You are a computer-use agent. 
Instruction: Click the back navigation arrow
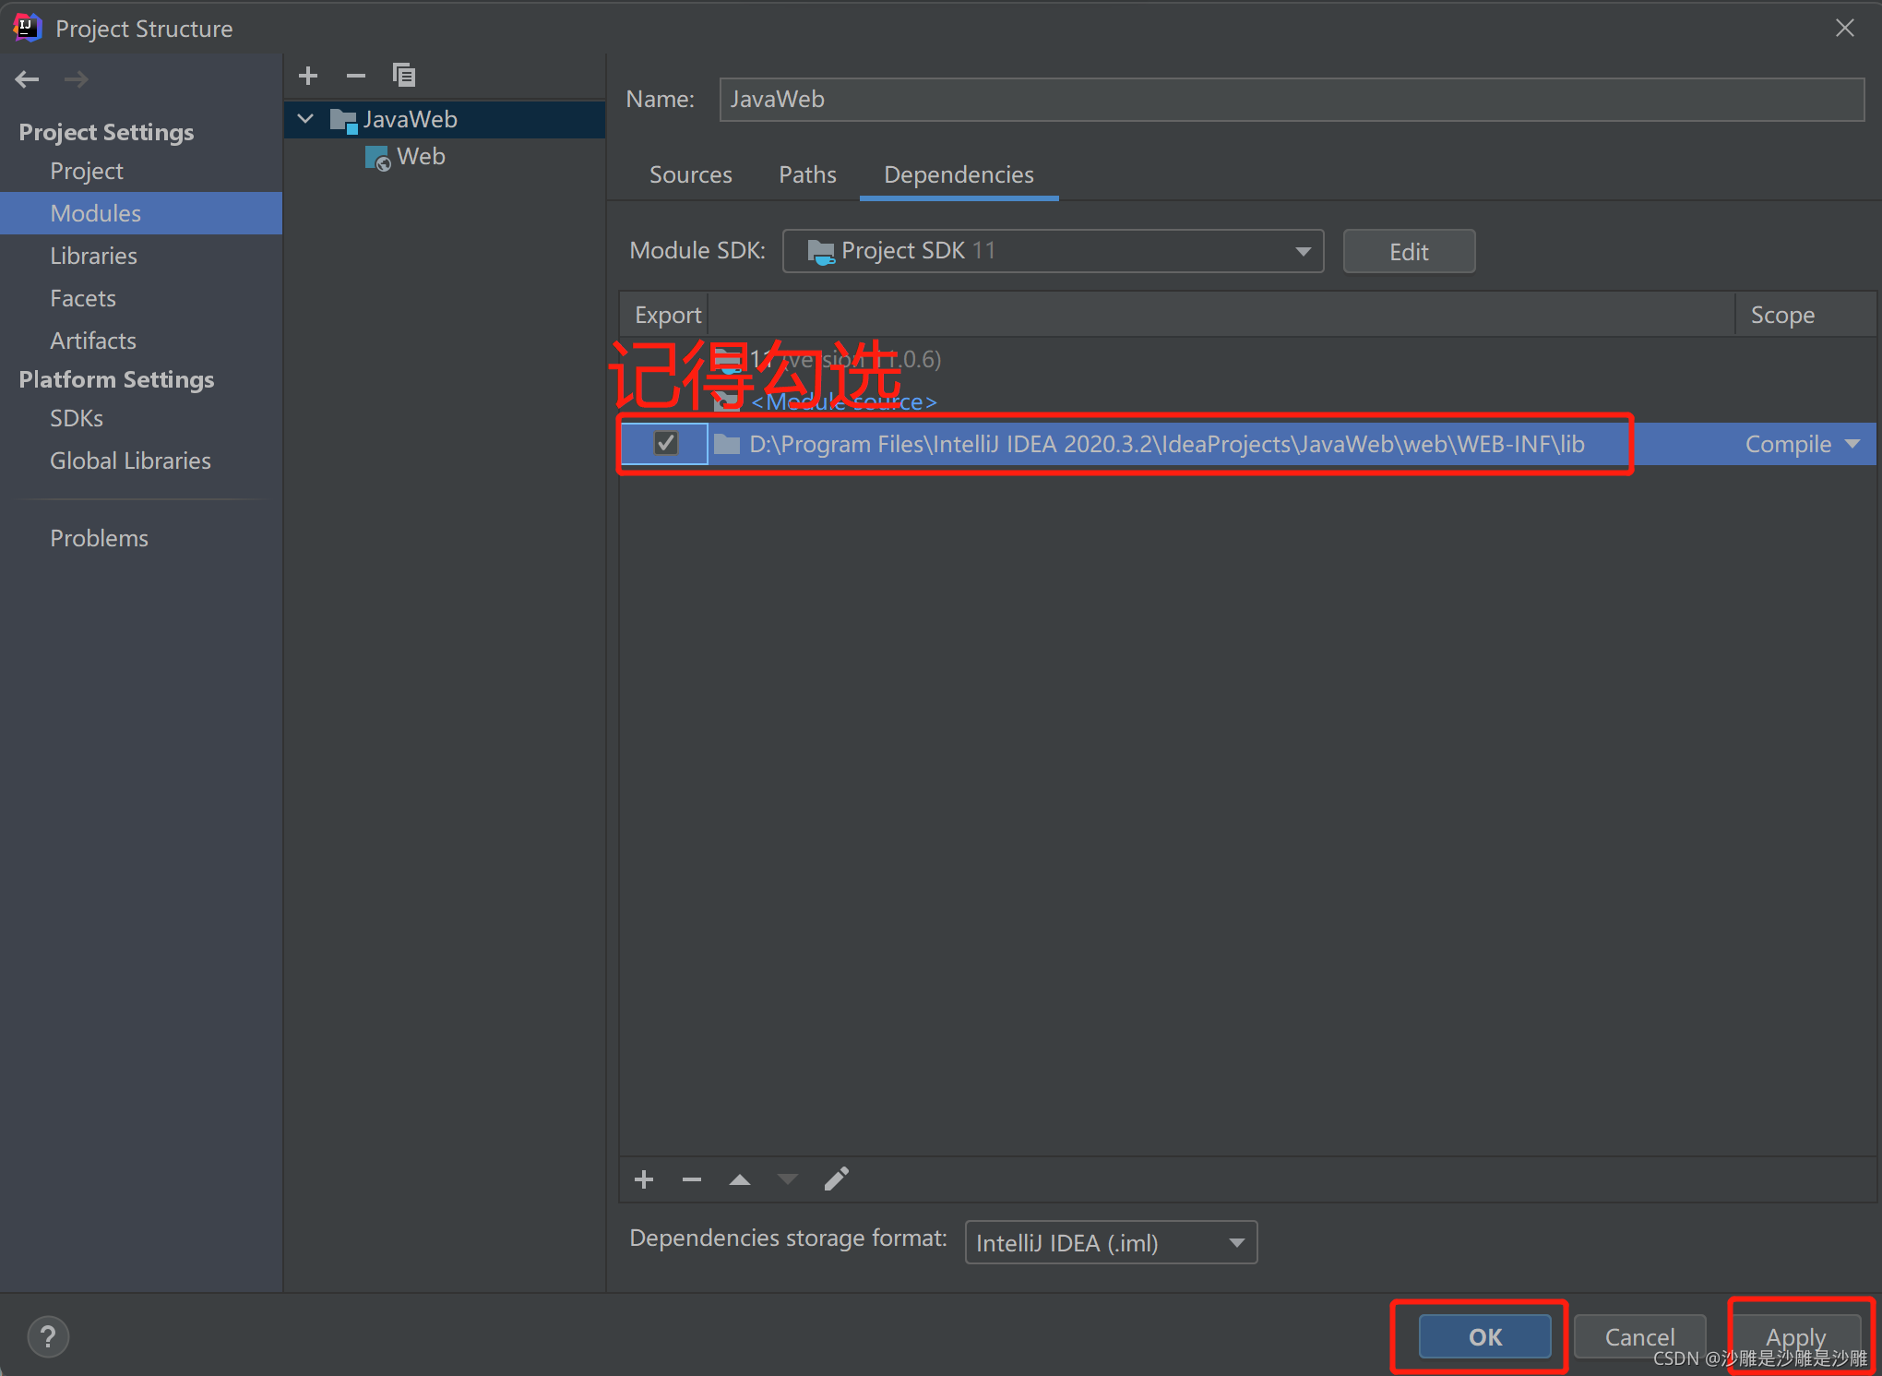tap(27, 79)
